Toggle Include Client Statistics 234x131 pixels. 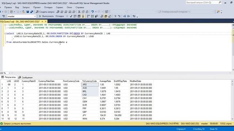(x=97, y=16)
